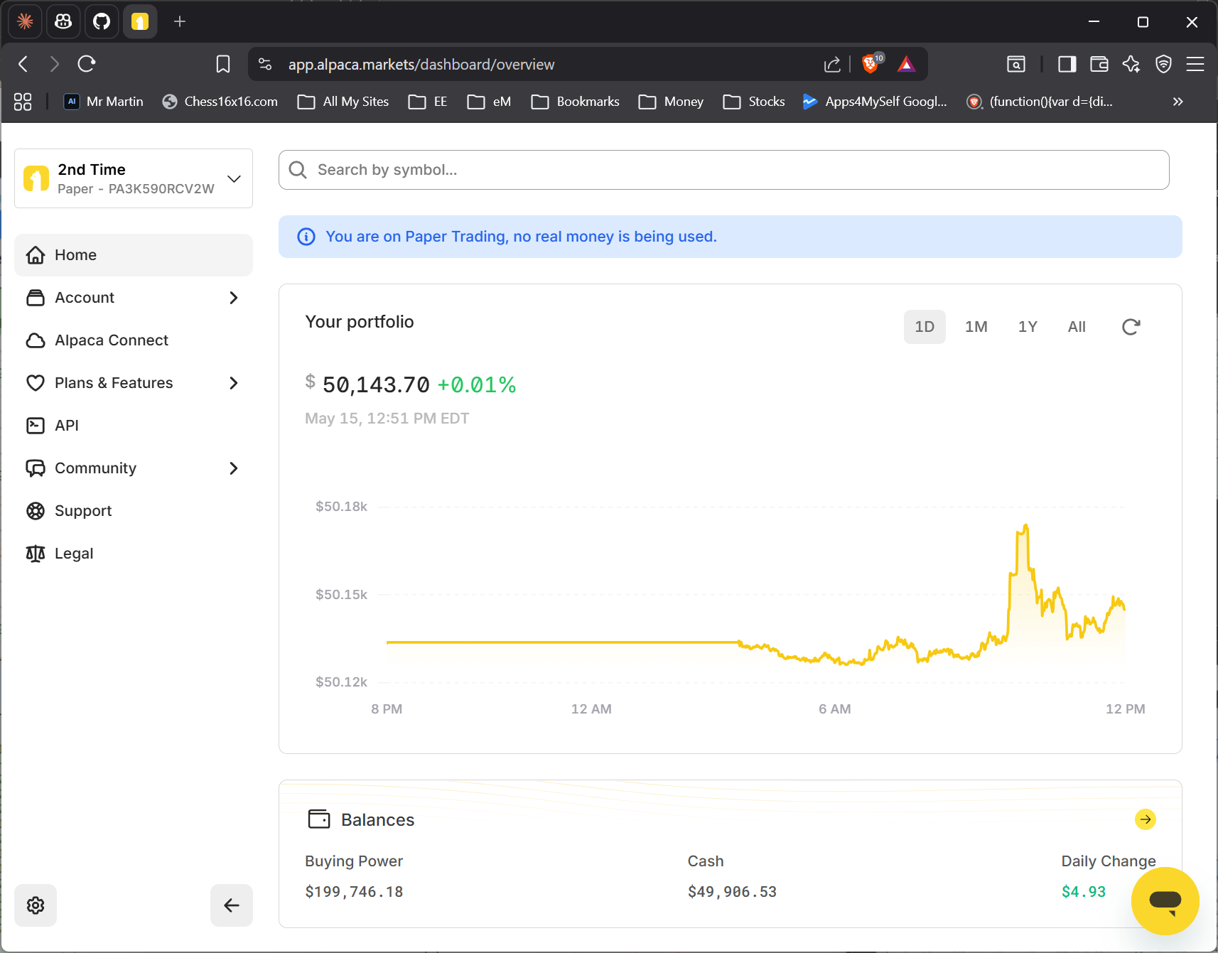Expand EE bookmark folder
Viewport: 1218px width, 953px height.
tap(428, 102)
